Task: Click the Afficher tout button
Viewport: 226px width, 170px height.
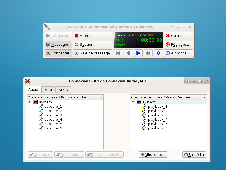Action: 153,154
